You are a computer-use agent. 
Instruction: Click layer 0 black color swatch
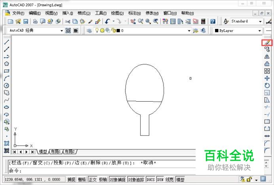pos(118,31)
